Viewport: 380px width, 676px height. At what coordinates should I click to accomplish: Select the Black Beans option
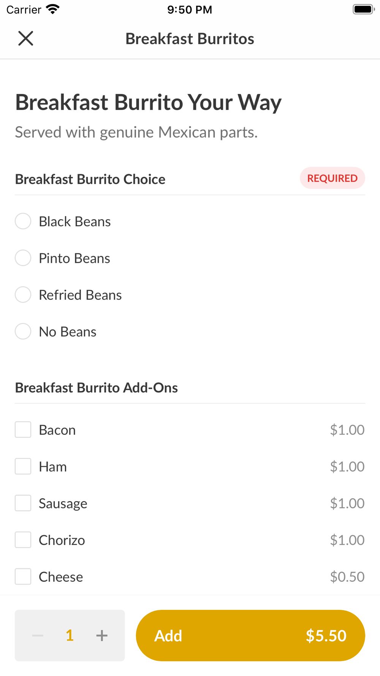pyautogui.click(x=23, y=221)
